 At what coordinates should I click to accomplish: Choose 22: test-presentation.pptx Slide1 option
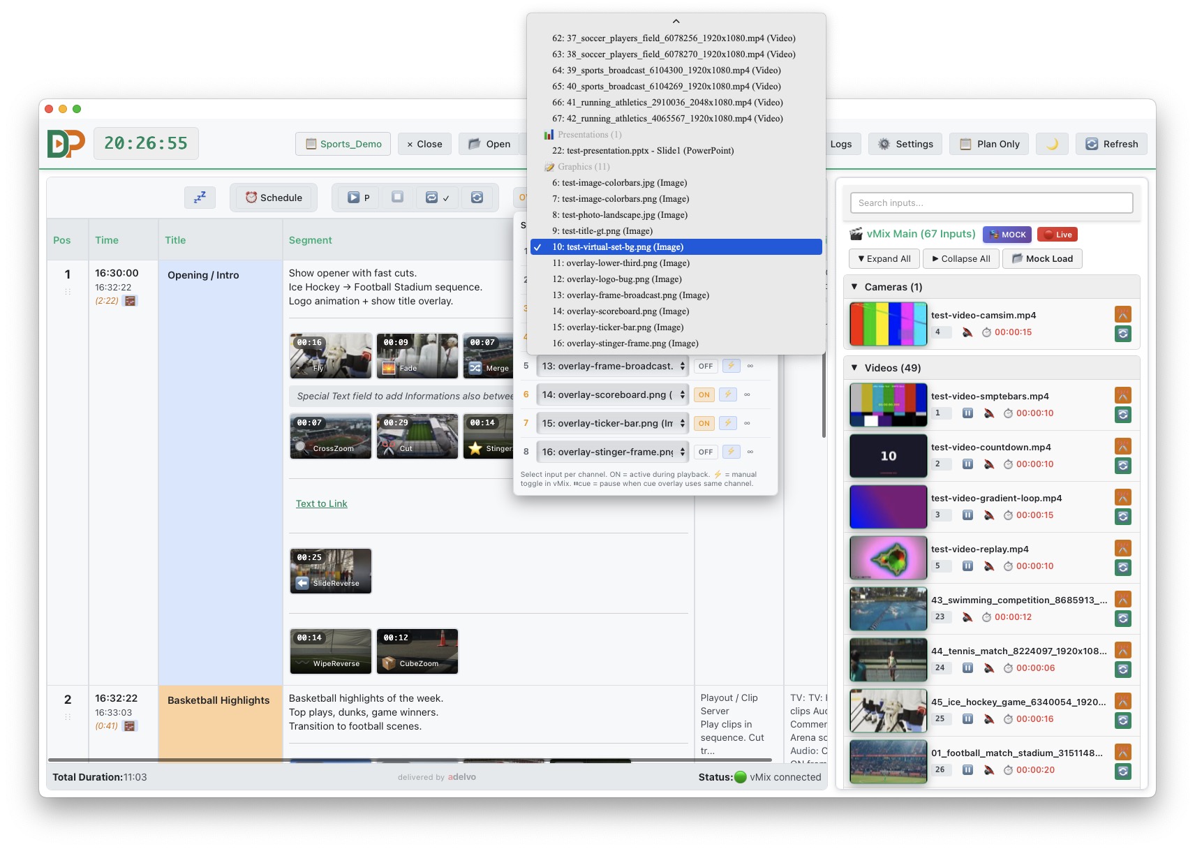click(642, 151)
